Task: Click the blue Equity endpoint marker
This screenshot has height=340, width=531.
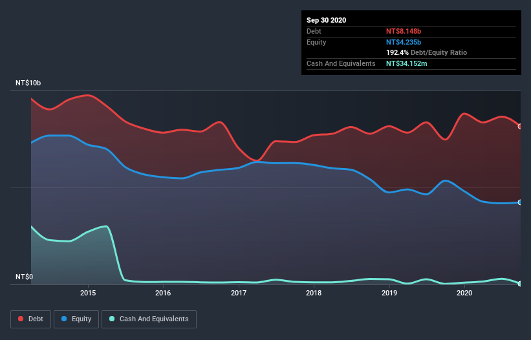Action: click(x=520, y=202)
